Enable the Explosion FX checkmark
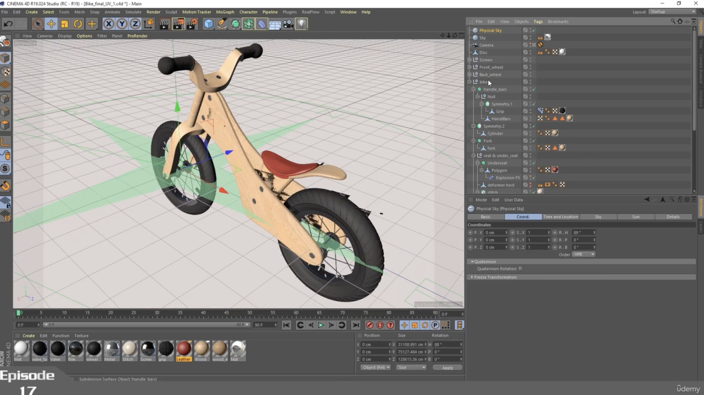704x395 pixels. pyautogui.click(x=533, y=177)
